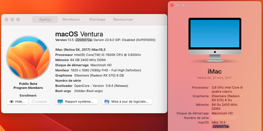Click Public Beta Program Members label

tap(28, 86)
